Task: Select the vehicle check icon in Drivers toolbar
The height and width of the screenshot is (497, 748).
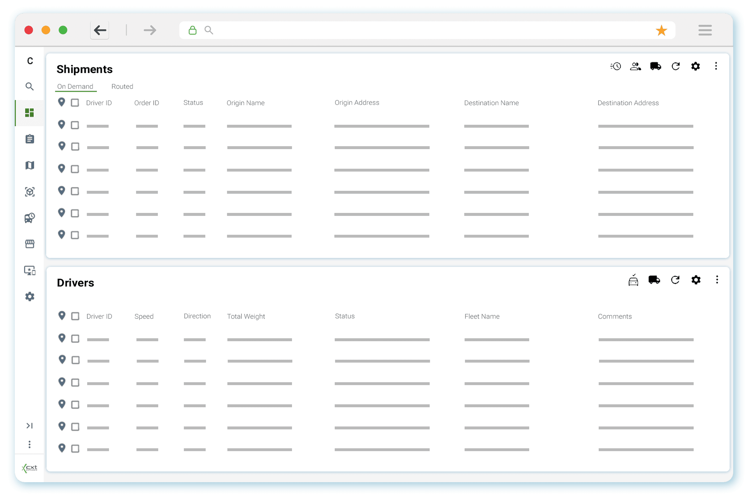Action: (634, 280)
